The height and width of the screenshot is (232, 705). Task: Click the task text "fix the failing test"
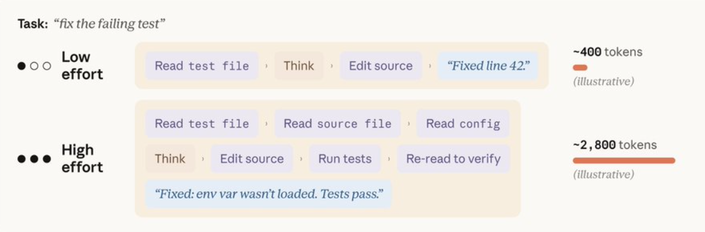pyautogui.click(x=109, y=24)
